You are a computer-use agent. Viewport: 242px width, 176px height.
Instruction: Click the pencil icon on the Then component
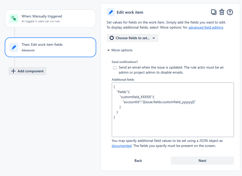click(14, 47)
